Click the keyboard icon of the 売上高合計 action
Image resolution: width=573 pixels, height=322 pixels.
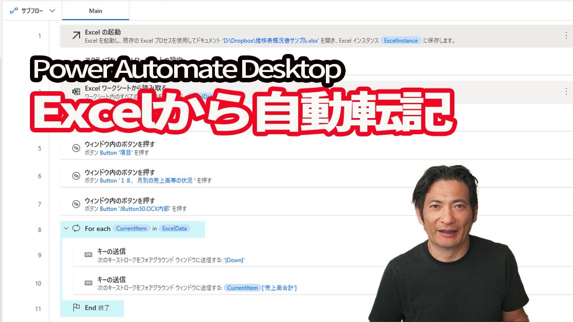pos(89,283)
